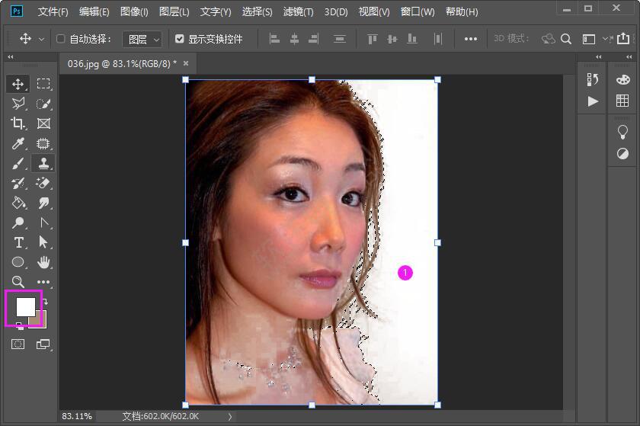640x426 pixels.
Task: Open the 图层 auto-select dropdown
Action: pos(142,39)
